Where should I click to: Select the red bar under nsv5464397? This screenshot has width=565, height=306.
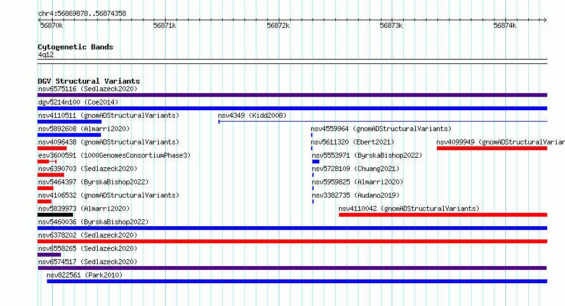[x=46, y=188]
